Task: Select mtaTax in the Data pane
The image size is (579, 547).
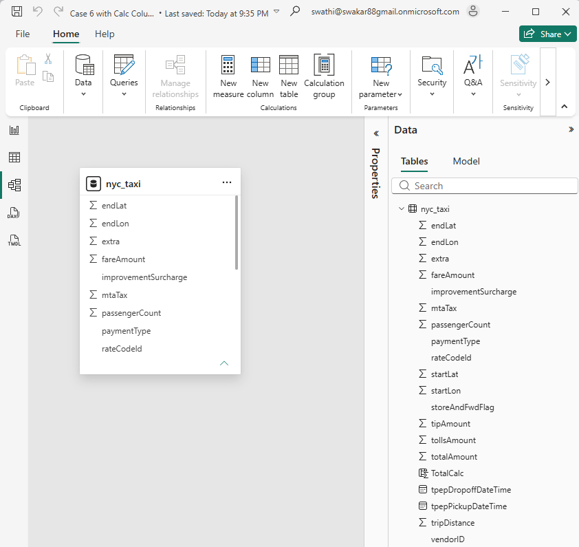Action: click(444, 308)
